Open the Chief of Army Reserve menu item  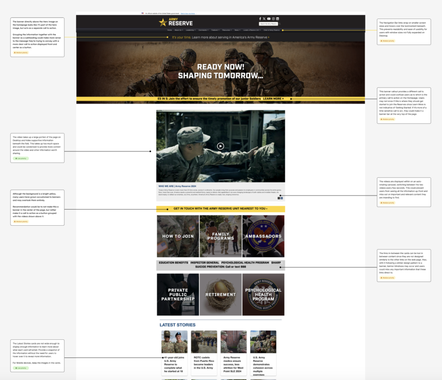click(x=272, y=30)
